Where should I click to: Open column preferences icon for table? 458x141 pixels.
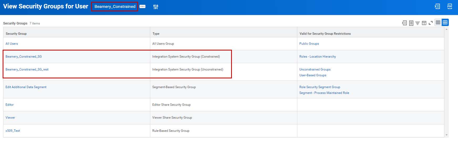pyautogui.click(x=424, y=23)
